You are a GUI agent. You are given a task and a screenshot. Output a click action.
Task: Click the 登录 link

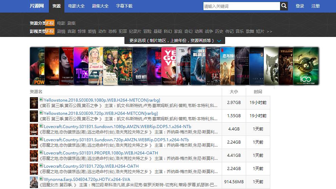point(300,6)
